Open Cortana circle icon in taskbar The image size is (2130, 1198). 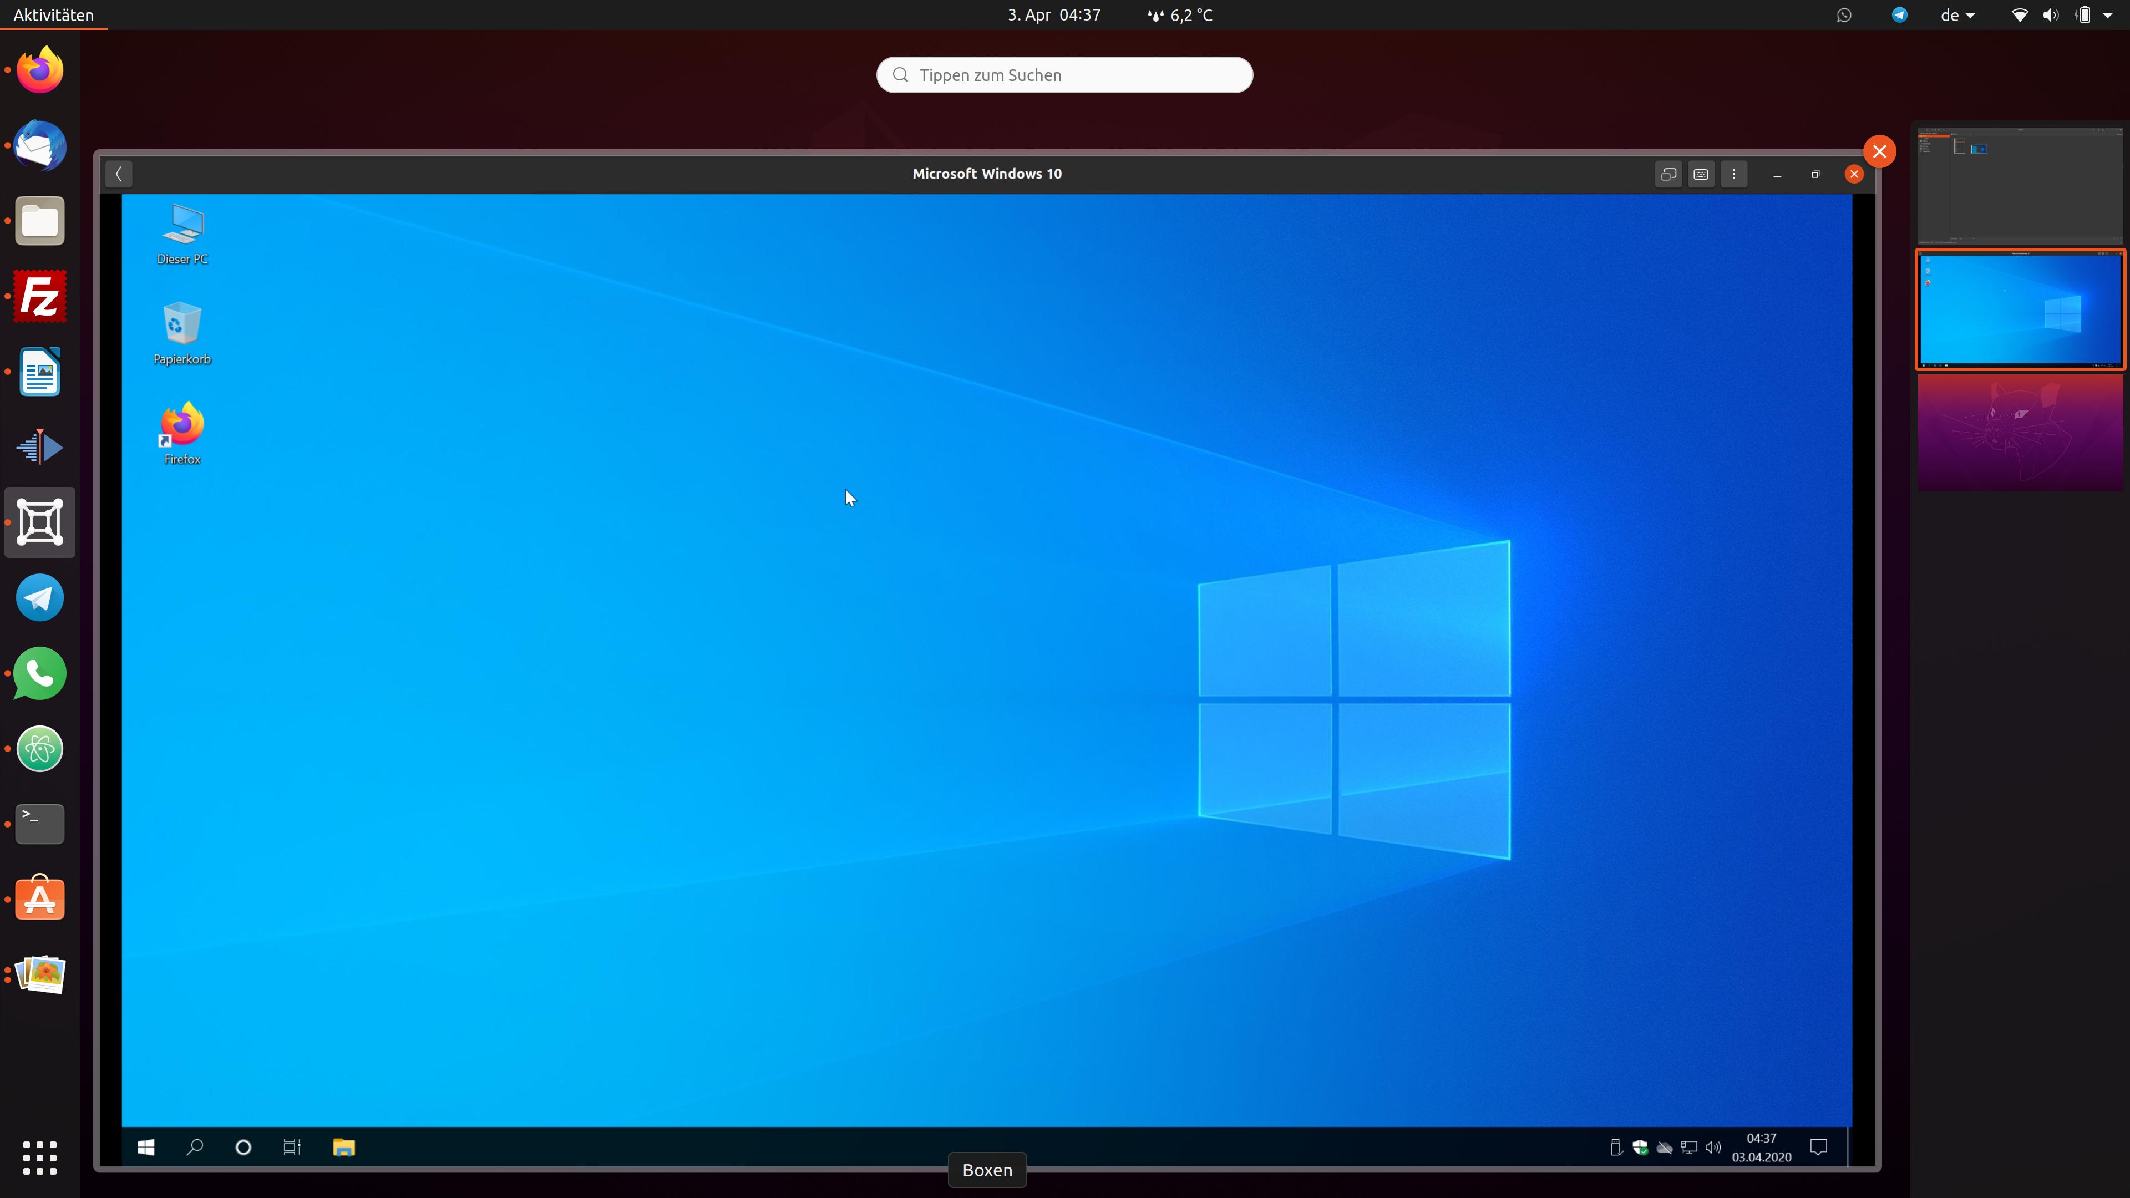[243, 1147]
